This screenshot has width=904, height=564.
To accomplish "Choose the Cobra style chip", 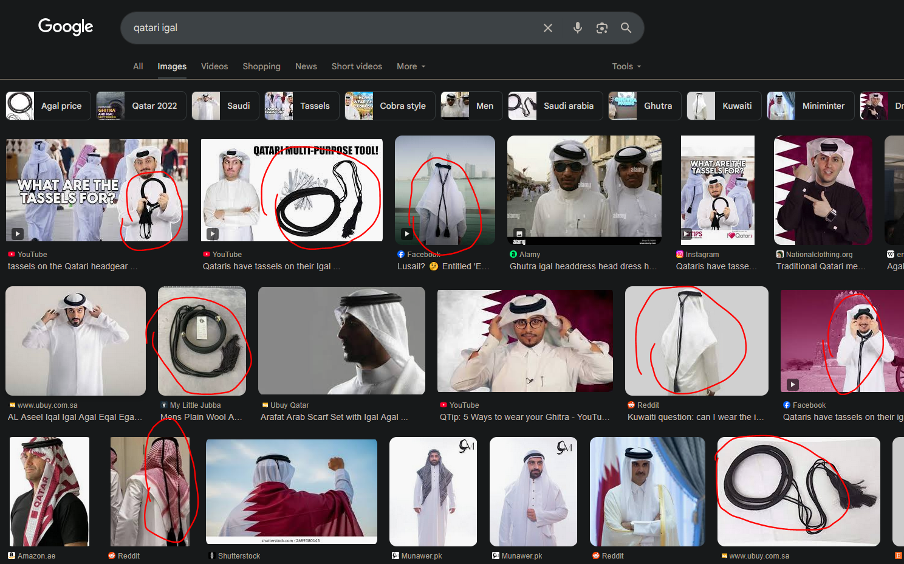I will click(389, 106).
